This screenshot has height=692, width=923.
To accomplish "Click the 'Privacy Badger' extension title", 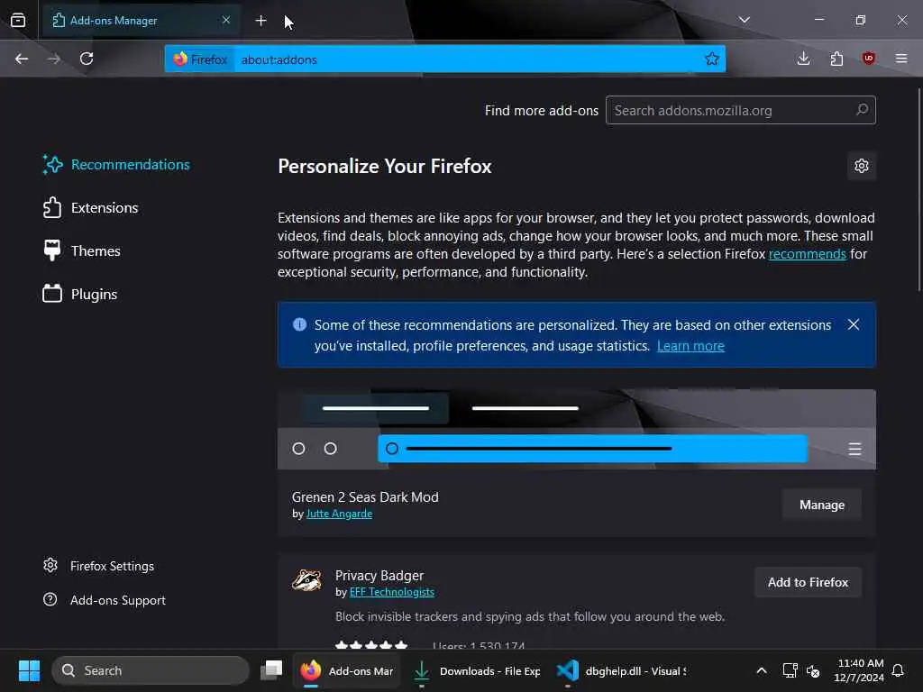I will (x=379, y=576).
